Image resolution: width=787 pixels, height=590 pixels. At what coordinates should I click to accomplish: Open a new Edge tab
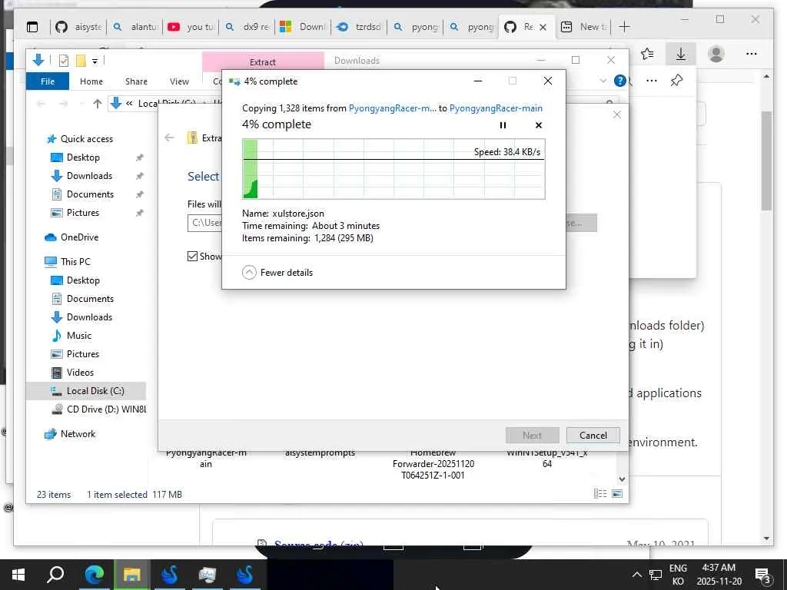click(624, 27)
